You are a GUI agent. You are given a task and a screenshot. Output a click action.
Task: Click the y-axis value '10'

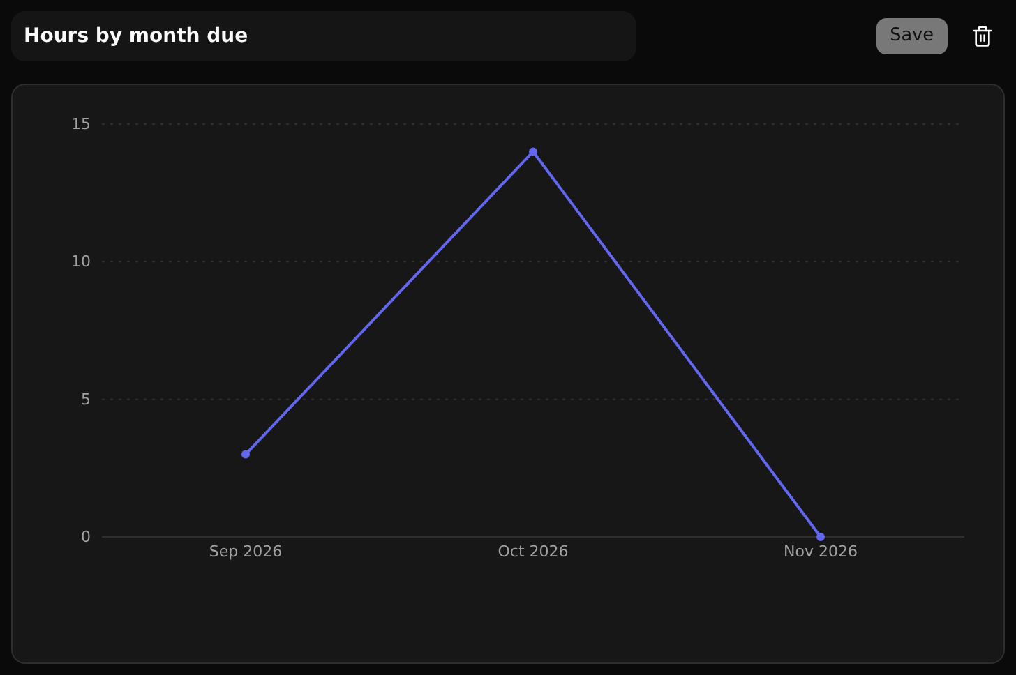[x=81, y=261]
